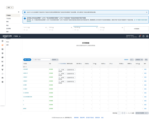Open filter dropdown beside search field
The image size is (149, 120).
click(x=55, y=60)
